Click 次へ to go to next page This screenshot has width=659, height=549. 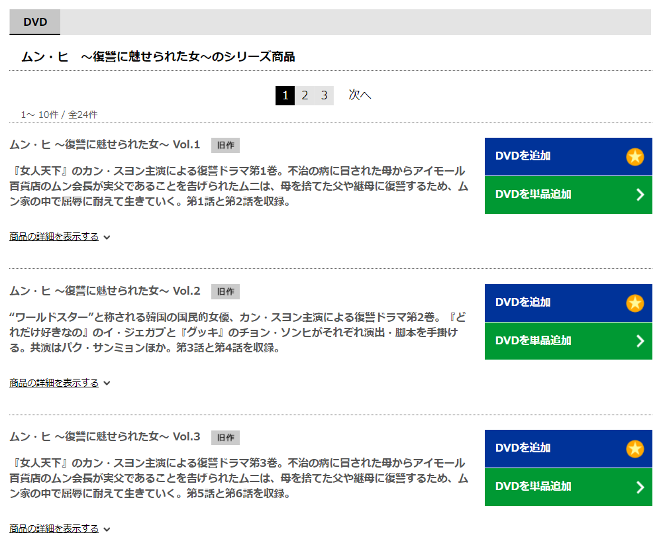pos(360,95)
